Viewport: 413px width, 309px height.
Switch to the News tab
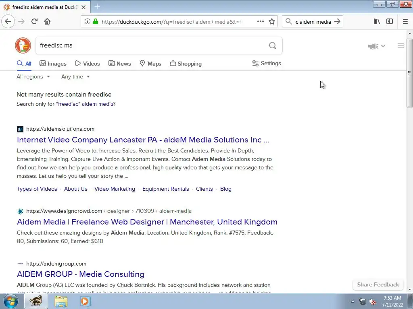pos(119,64)
